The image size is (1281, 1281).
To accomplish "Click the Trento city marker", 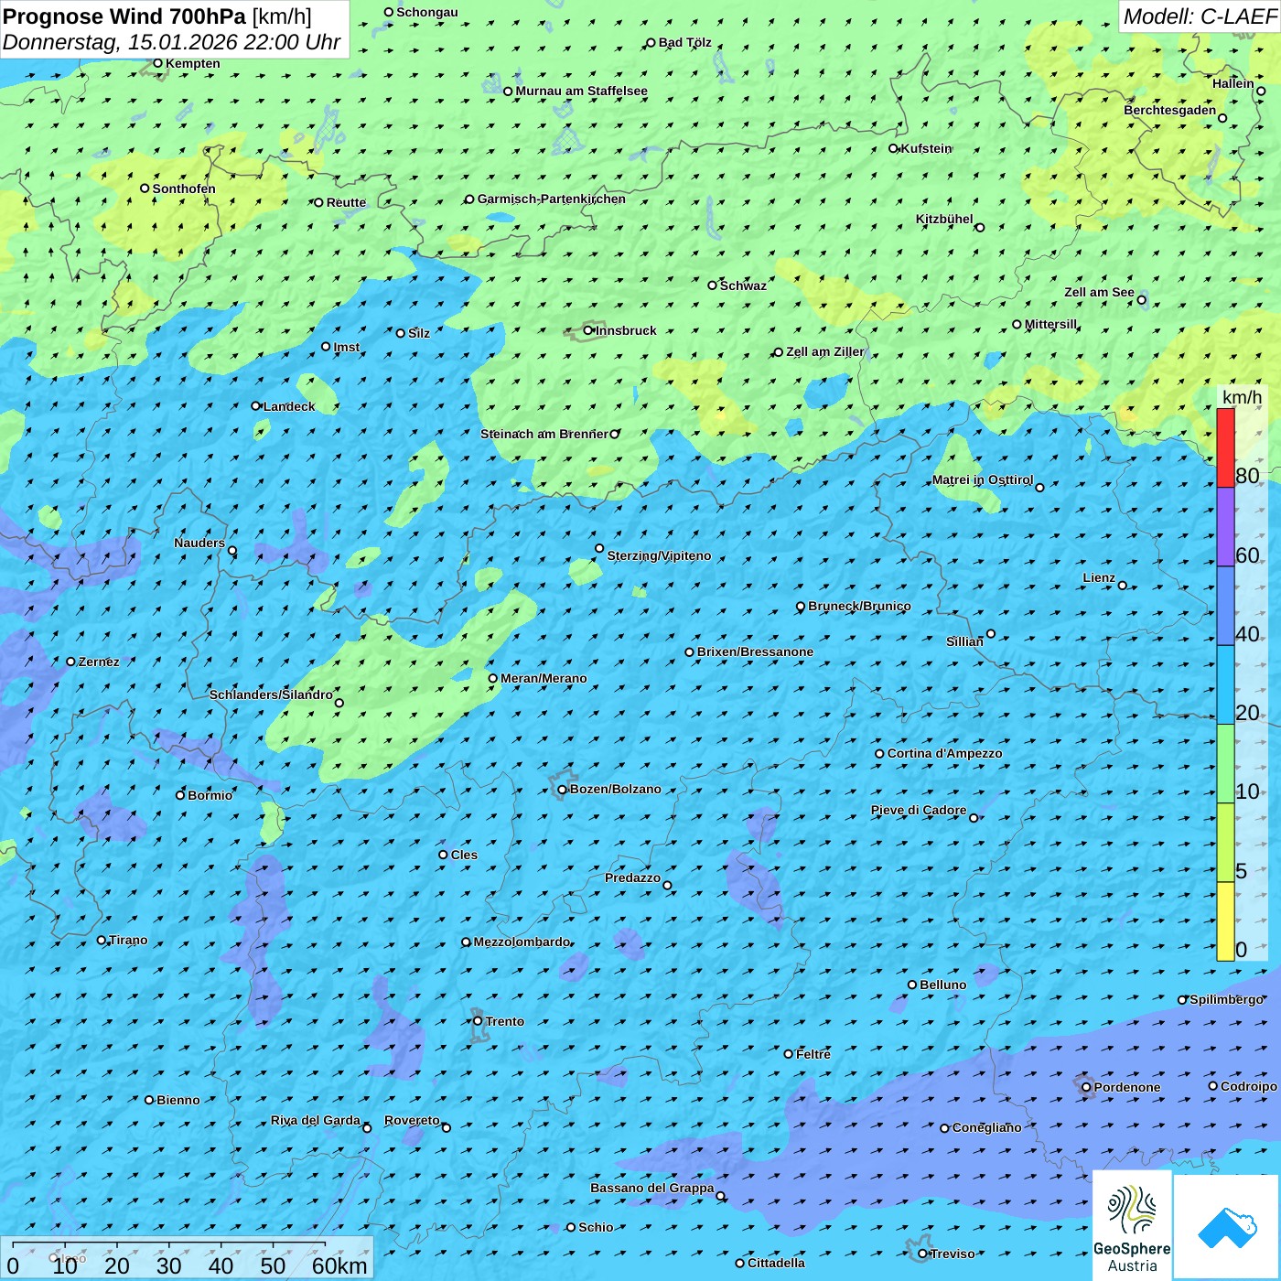I will click(x=478, y=1021).
